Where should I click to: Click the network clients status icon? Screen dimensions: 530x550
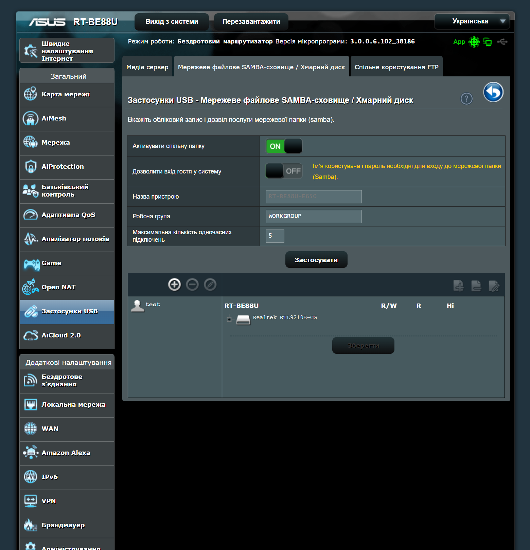(488, 42)
